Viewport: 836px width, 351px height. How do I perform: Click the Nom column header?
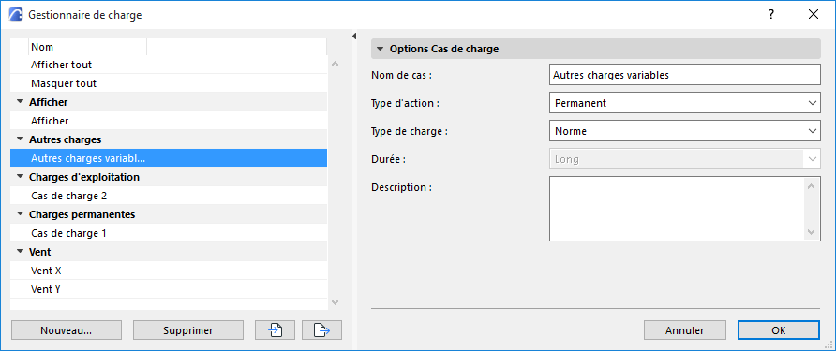[87, 47]
